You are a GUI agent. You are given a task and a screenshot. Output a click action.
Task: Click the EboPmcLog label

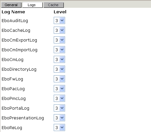click(x=14, y=99)
